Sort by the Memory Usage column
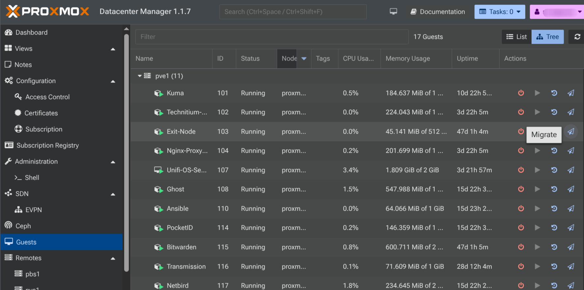The image size is (584, 290). pyautogui.click(x=416, y=59)
